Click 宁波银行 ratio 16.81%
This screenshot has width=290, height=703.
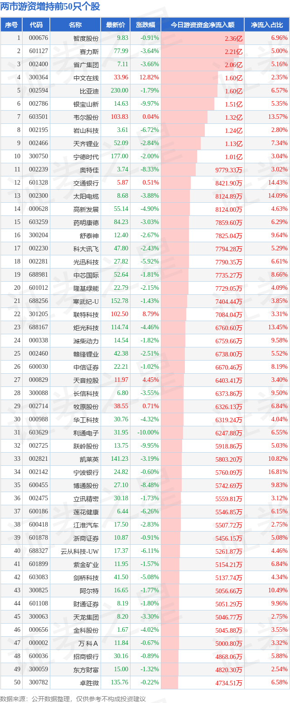[x=278, y=472]
